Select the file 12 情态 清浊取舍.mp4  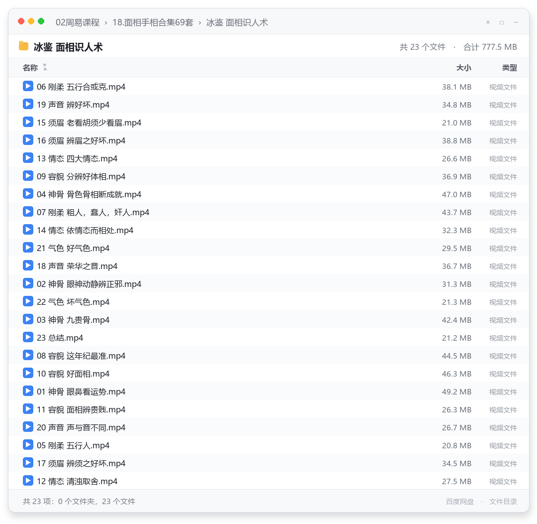tap(77, 481)
